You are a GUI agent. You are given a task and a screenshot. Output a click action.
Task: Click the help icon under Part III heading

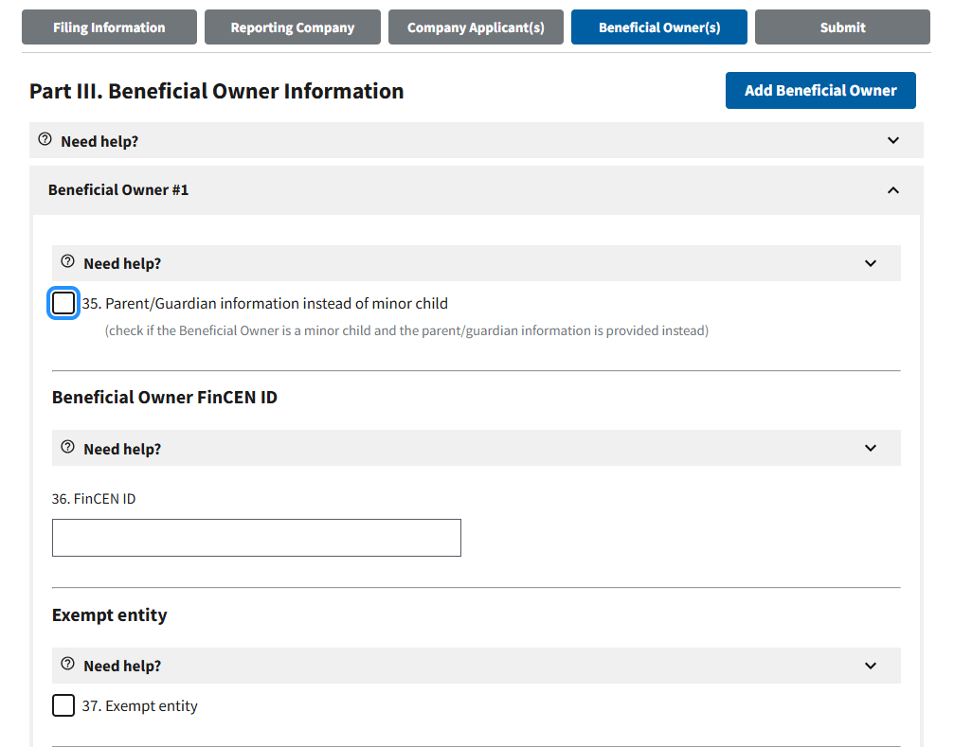coord(45,140)
